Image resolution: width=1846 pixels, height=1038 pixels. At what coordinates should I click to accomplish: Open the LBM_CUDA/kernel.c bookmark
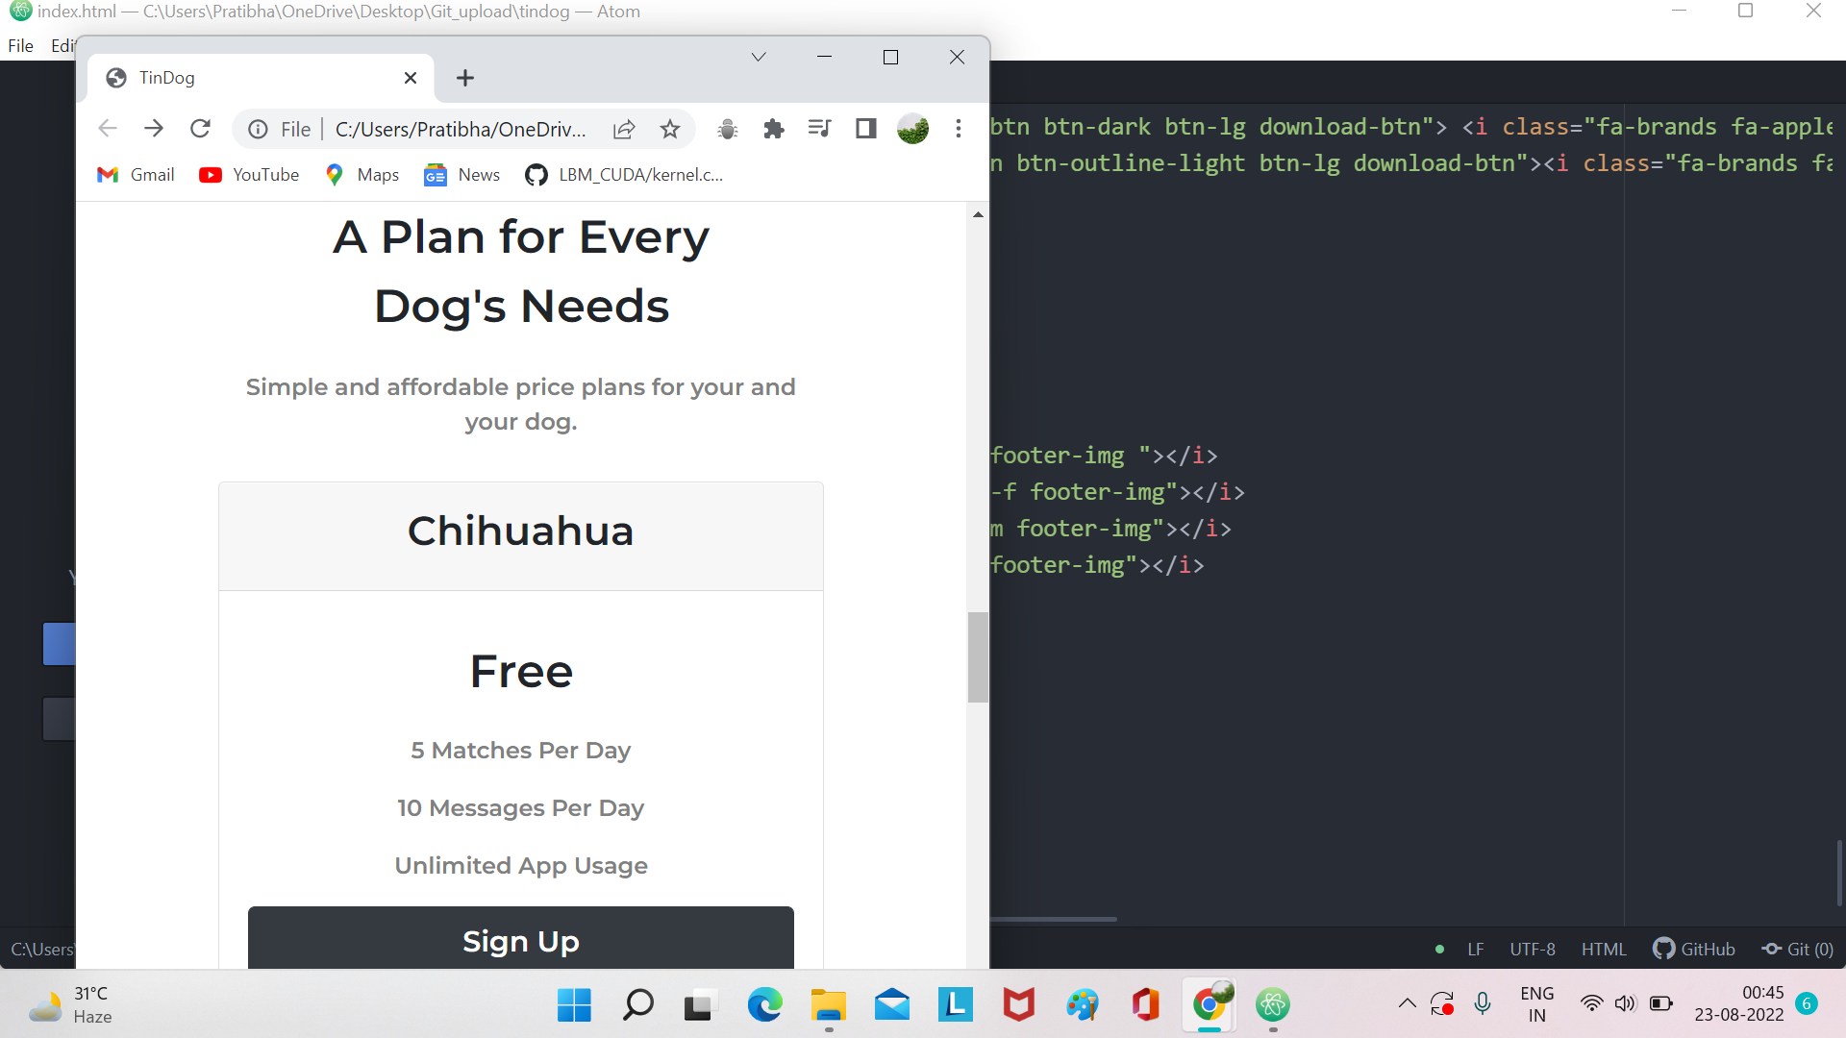point(623,175)
